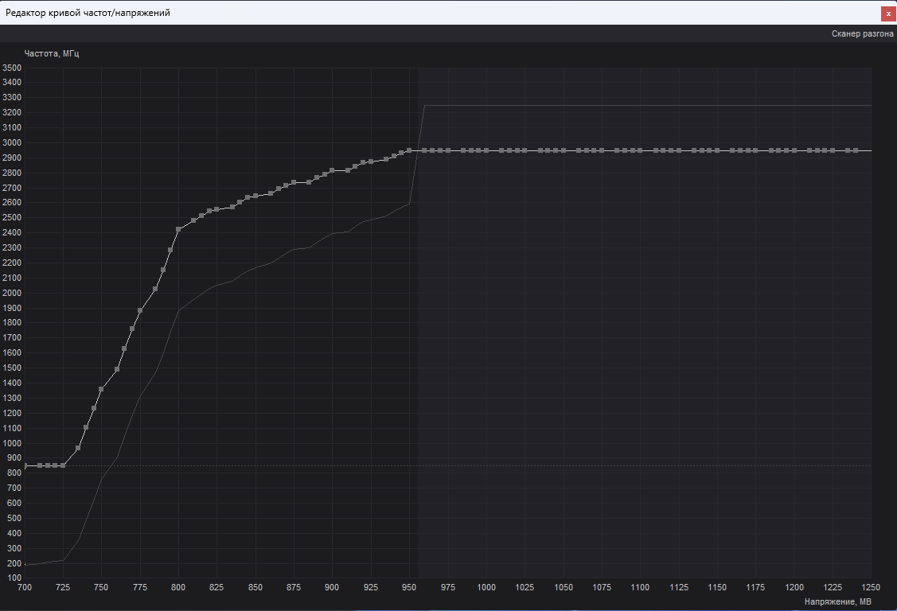897x611 pixels.
Task: Select the curve point at 825 mV
Action: point(216,209)
